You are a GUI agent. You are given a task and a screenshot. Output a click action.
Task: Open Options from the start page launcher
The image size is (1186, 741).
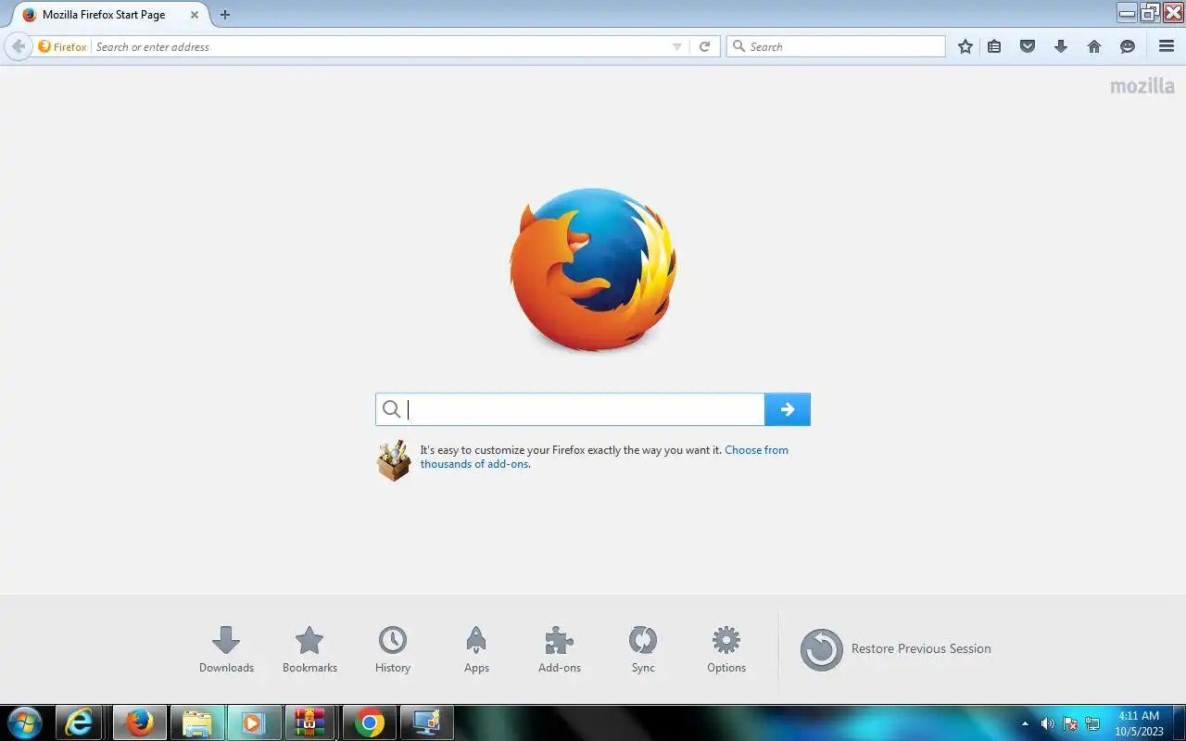(x=726, y=650)
